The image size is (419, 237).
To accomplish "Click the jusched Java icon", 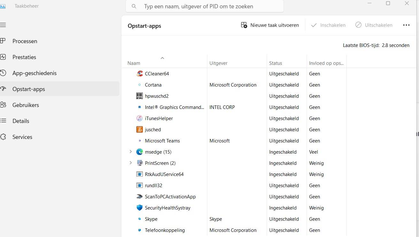I will [140, 130].
